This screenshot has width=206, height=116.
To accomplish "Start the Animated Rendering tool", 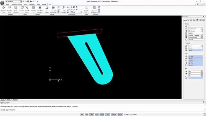I will 53,9.
